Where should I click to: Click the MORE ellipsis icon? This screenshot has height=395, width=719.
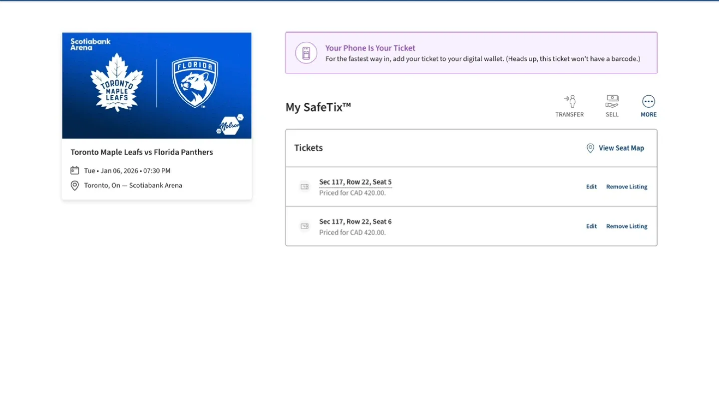pos(648,101)
